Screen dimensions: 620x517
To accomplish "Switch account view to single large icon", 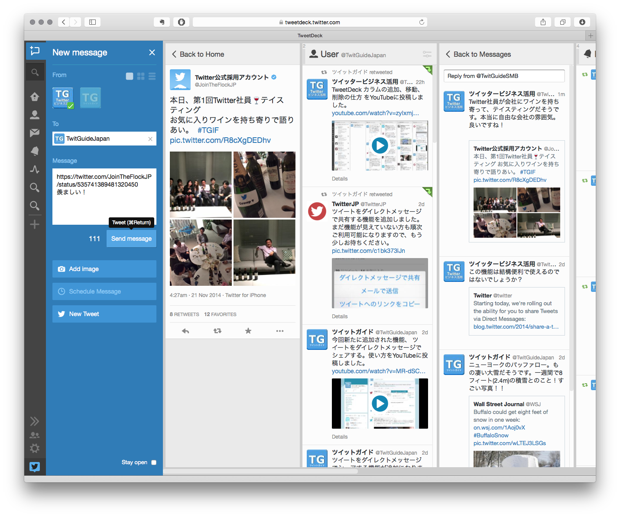I will pyautogui.click(x=130, y=76).
